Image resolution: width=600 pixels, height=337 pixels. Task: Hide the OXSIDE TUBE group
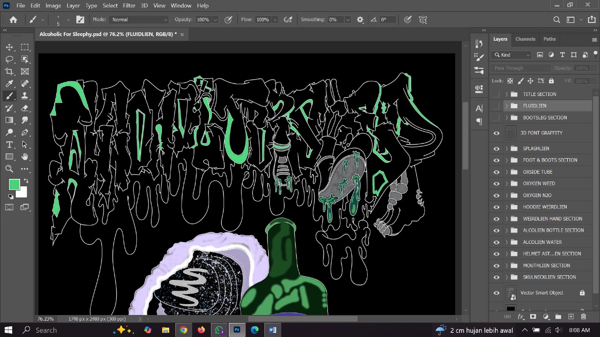click(496, 172)
